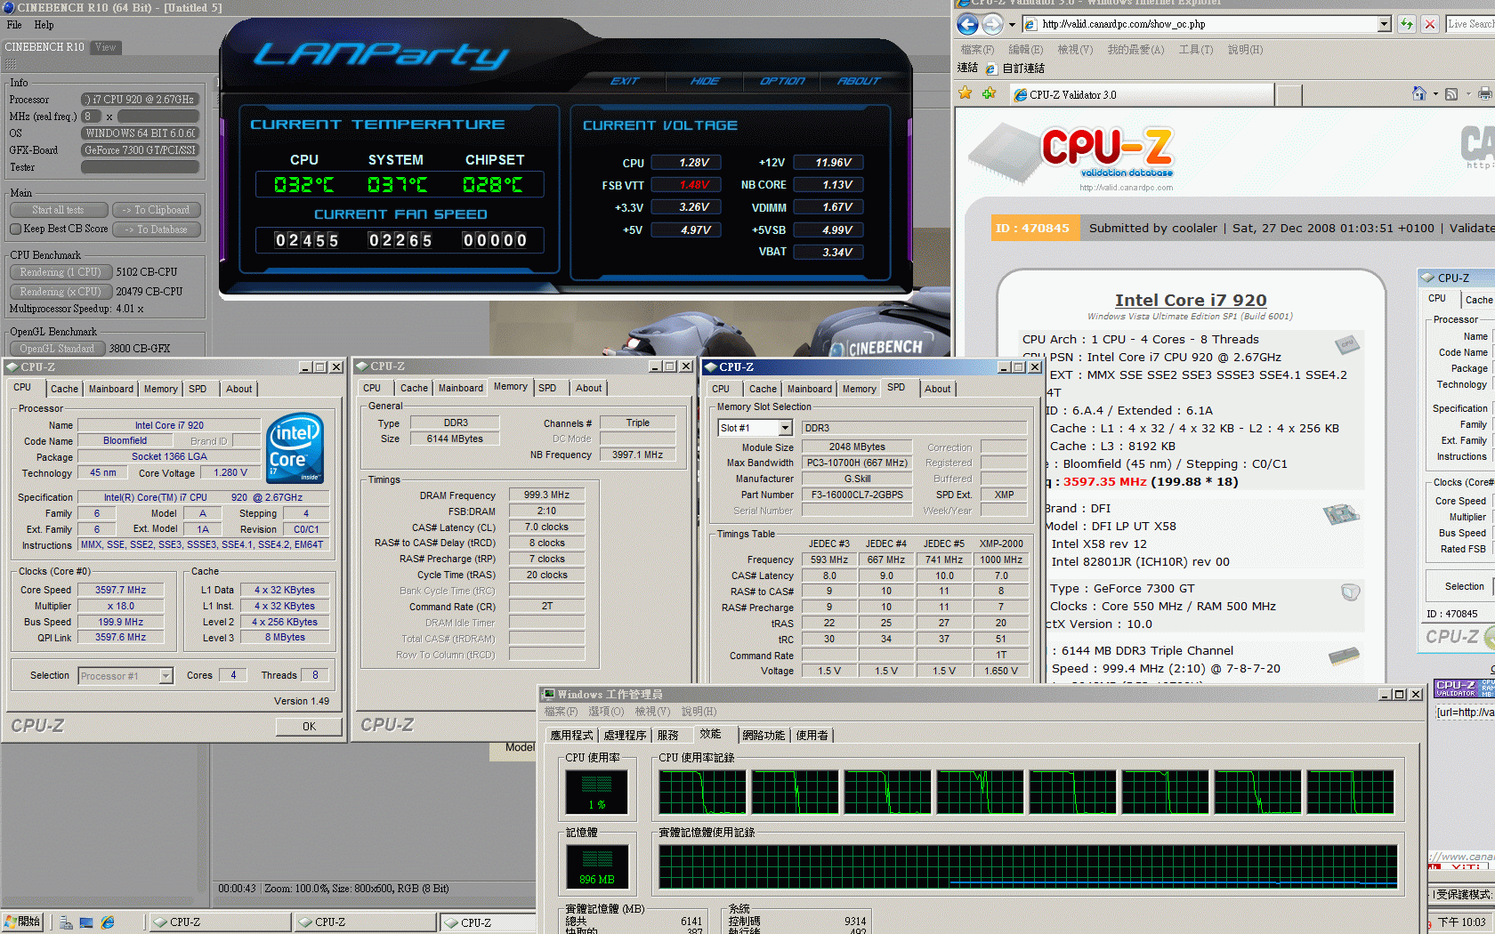Click the Home page icon
Screen dimensions: 1495x934
coord(1419,93)
